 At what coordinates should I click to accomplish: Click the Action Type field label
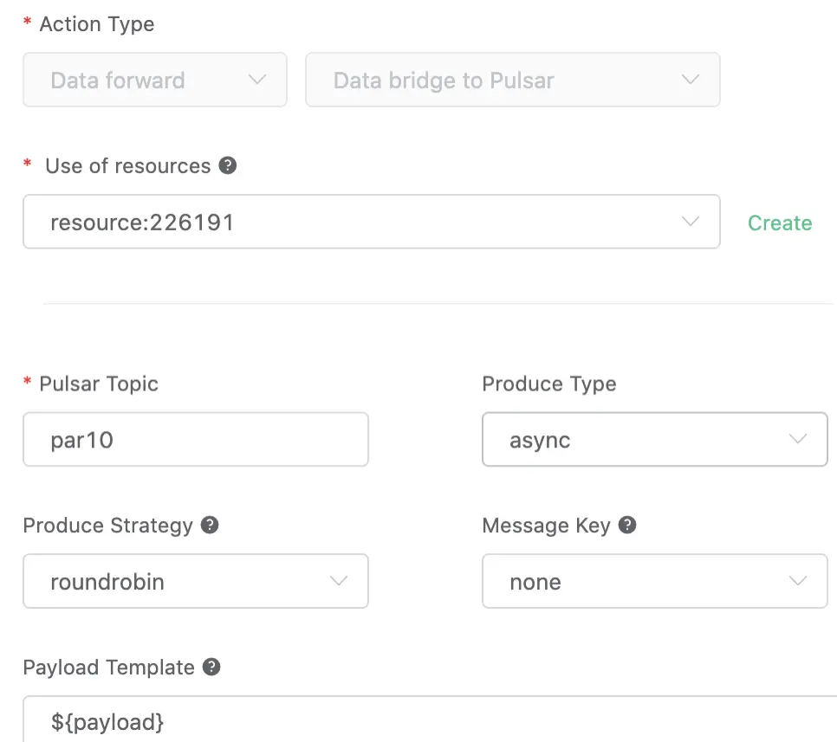click(96, 24)
